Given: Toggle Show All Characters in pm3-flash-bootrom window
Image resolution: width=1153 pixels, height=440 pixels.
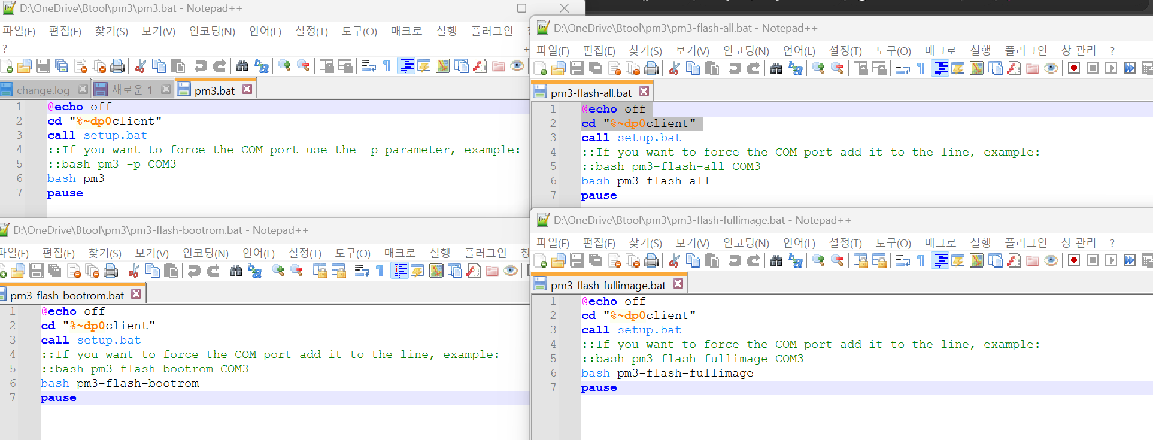Looking at the screenshot, I should pos(380,271).
